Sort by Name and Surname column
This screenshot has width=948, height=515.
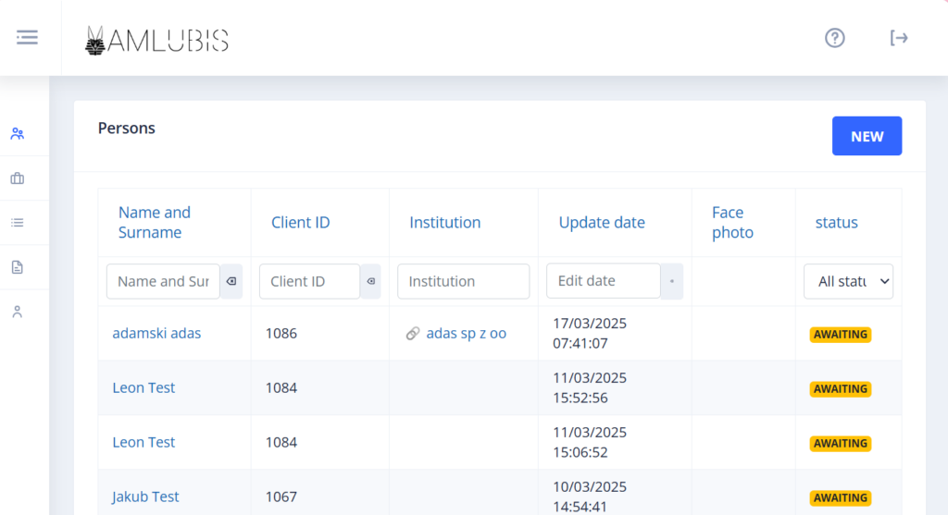pos(154,223)
